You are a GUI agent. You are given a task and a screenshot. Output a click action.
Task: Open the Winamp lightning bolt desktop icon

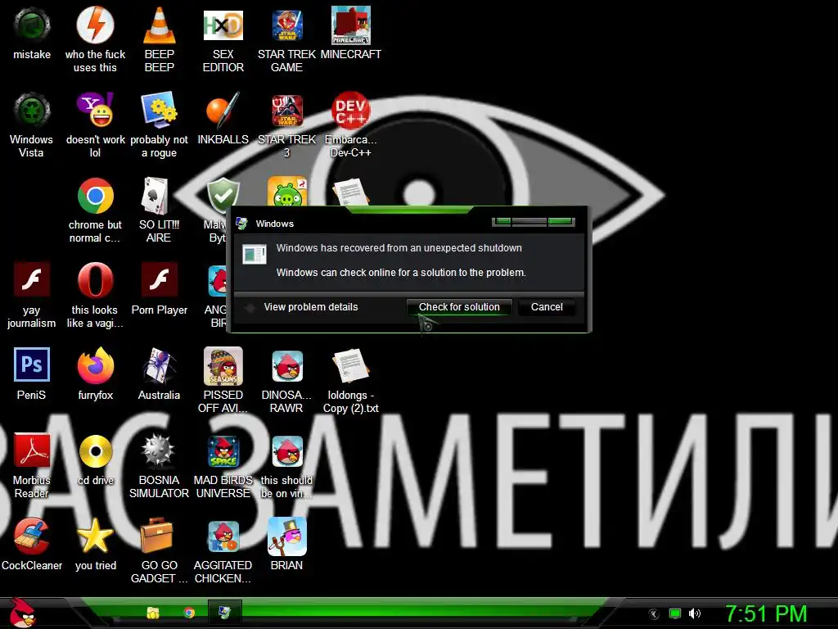[95, 25]
